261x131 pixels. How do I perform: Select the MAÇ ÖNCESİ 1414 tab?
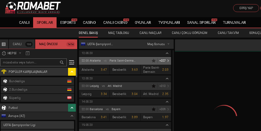pos(56,44)
